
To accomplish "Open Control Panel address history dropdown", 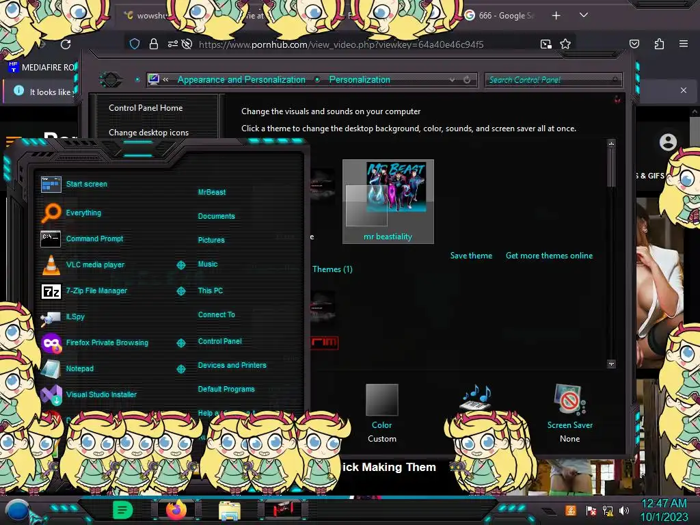I will pos(453,80).
